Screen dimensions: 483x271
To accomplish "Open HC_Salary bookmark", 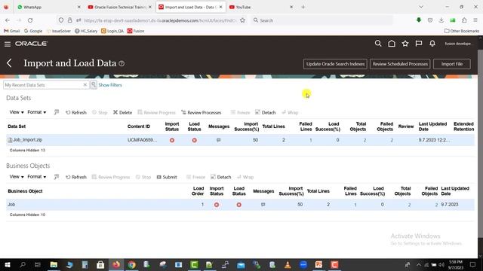I will tap(86, 31).
